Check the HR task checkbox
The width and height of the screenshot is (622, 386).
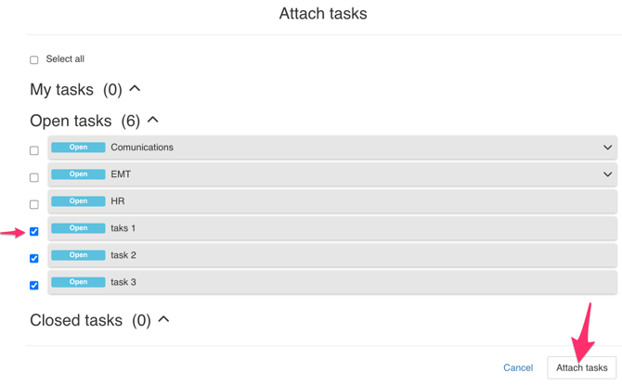tap(34, 204)
